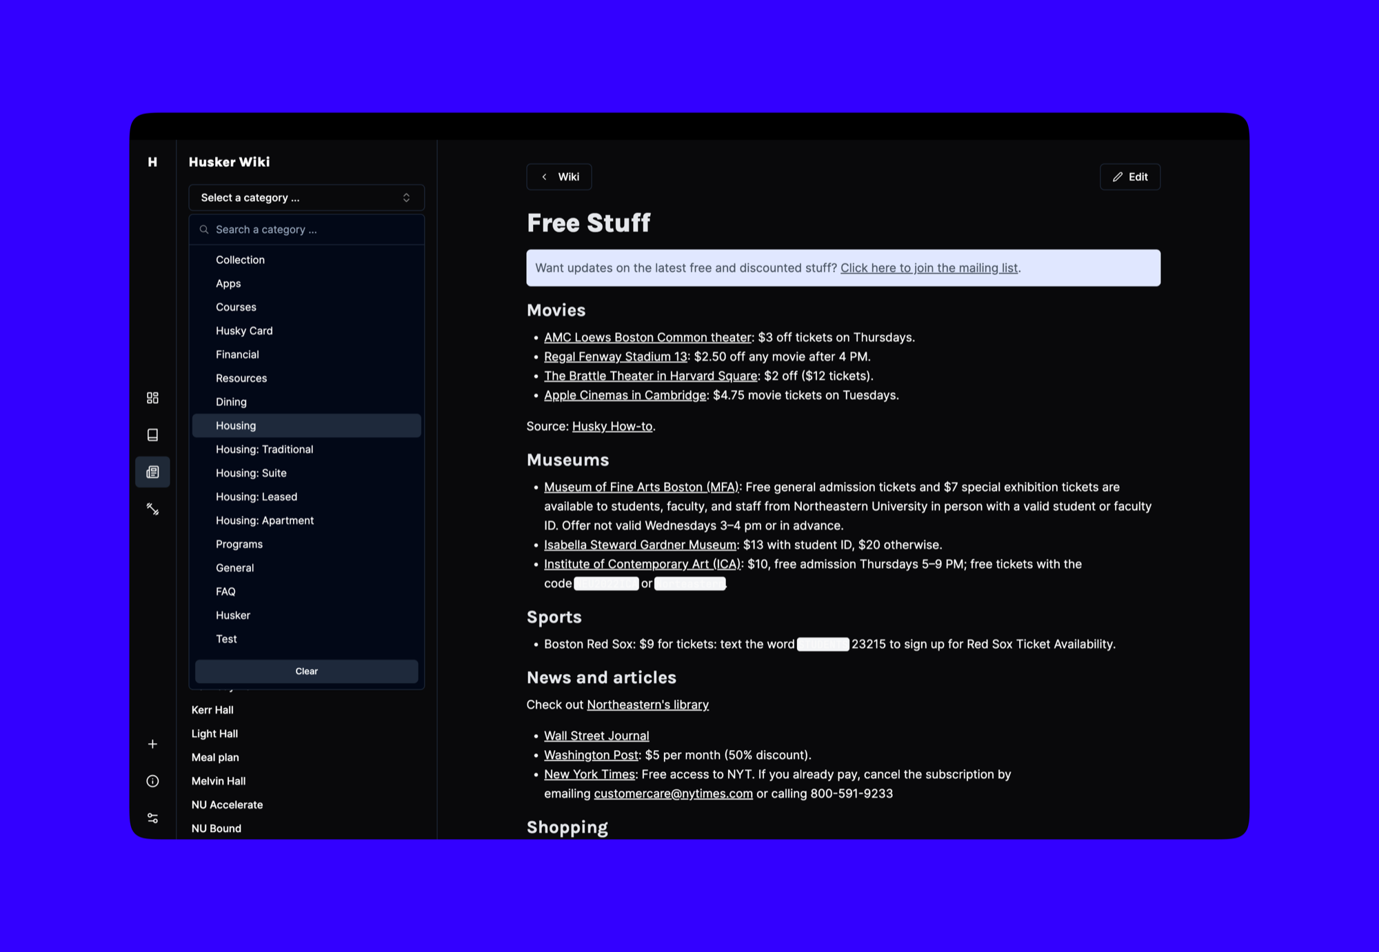Open the info circle icon
Viewport: 1379px width, 952px height.
click(152, 781)
